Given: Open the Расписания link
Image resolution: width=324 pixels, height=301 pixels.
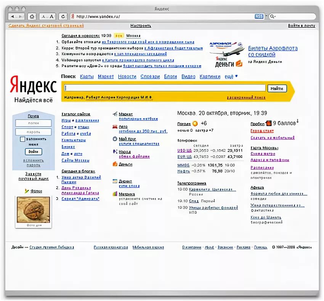Looking at the screenshot, I should point(262,167).
